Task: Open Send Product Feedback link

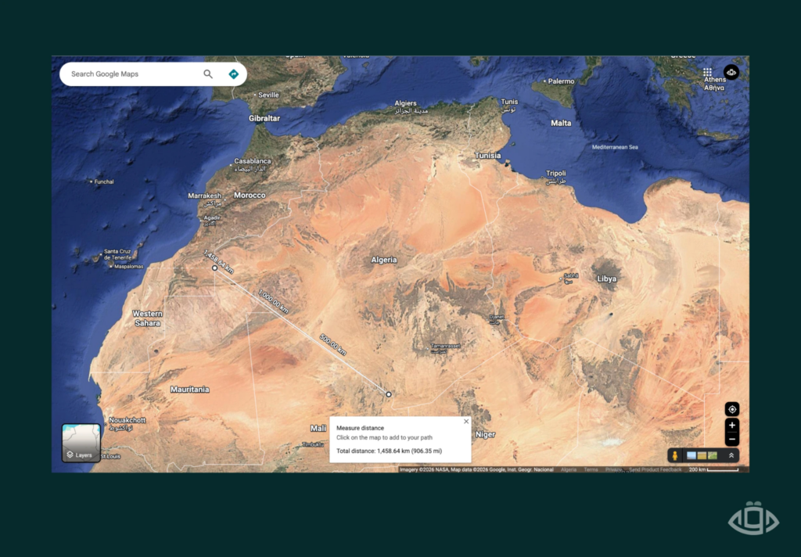Action: 655,469
